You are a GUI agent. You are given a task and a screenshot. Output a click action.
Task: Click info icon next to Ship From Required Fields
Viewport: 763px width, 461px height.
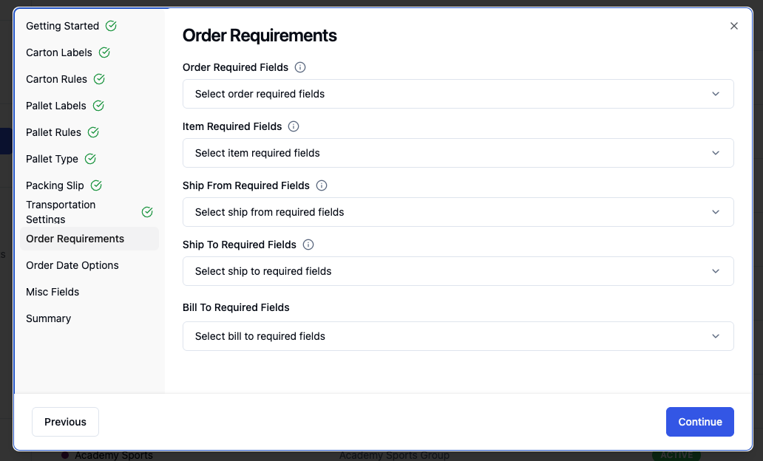click(322, 185)
